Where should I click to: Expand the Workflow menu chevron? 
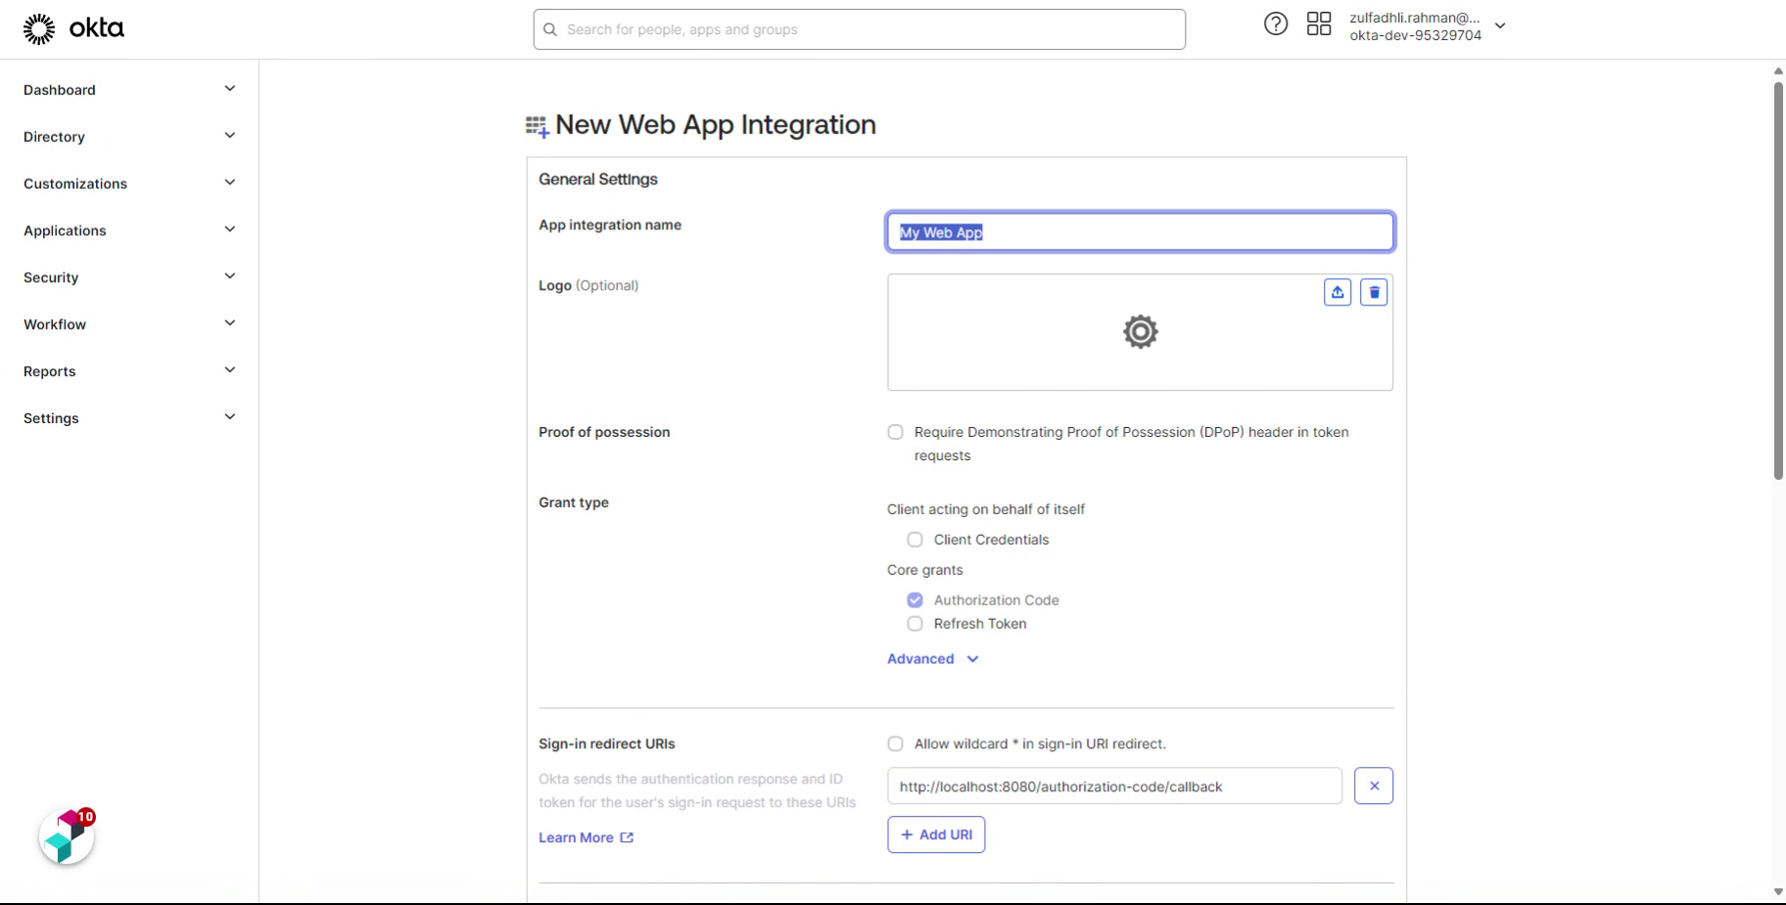pyautogui.click(x=230, y=324)
